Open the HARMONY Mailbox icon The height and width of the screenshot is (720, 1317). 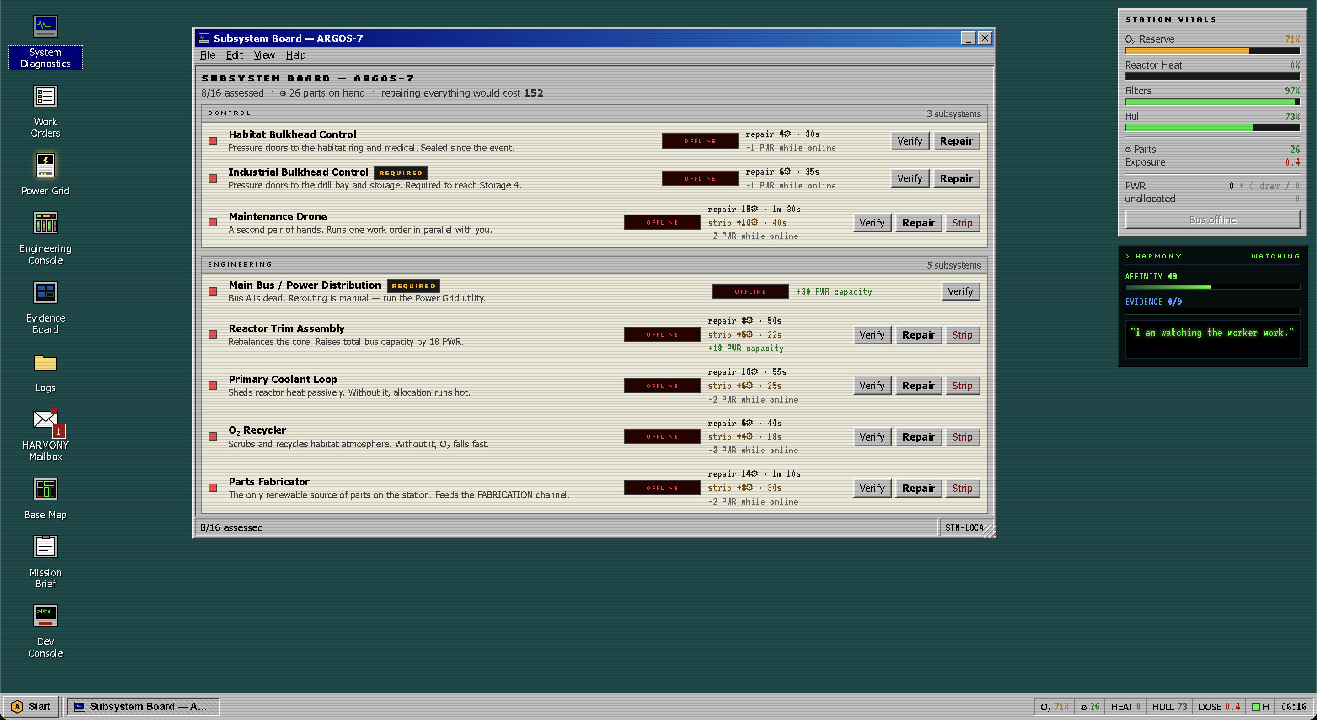click(x=46, y=435)
